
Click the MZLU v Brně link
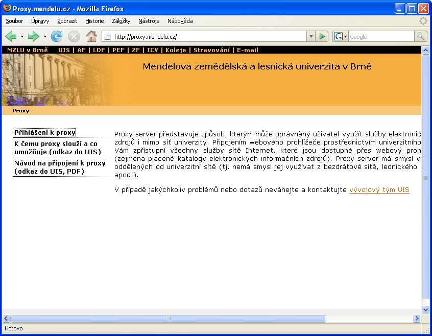28,50
